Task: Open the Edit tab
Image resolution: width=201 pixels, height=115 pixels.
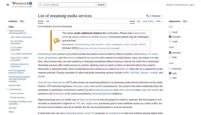Action: (x=139, y=21)
